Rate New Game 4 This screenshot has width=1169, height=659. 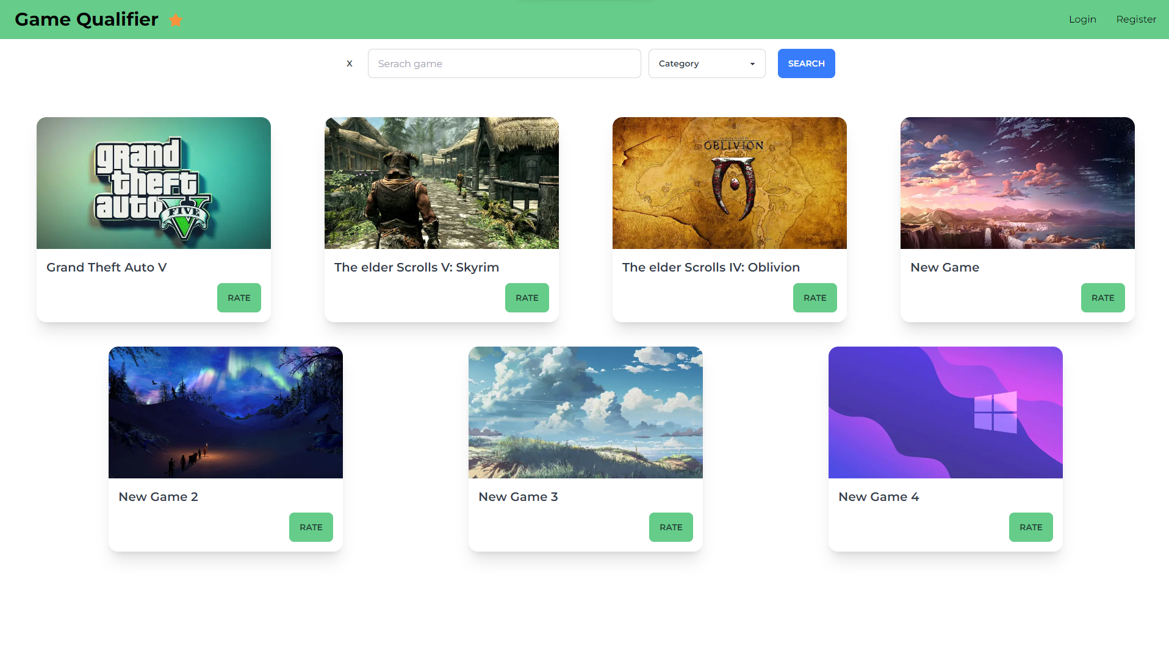pos(1031,527)
